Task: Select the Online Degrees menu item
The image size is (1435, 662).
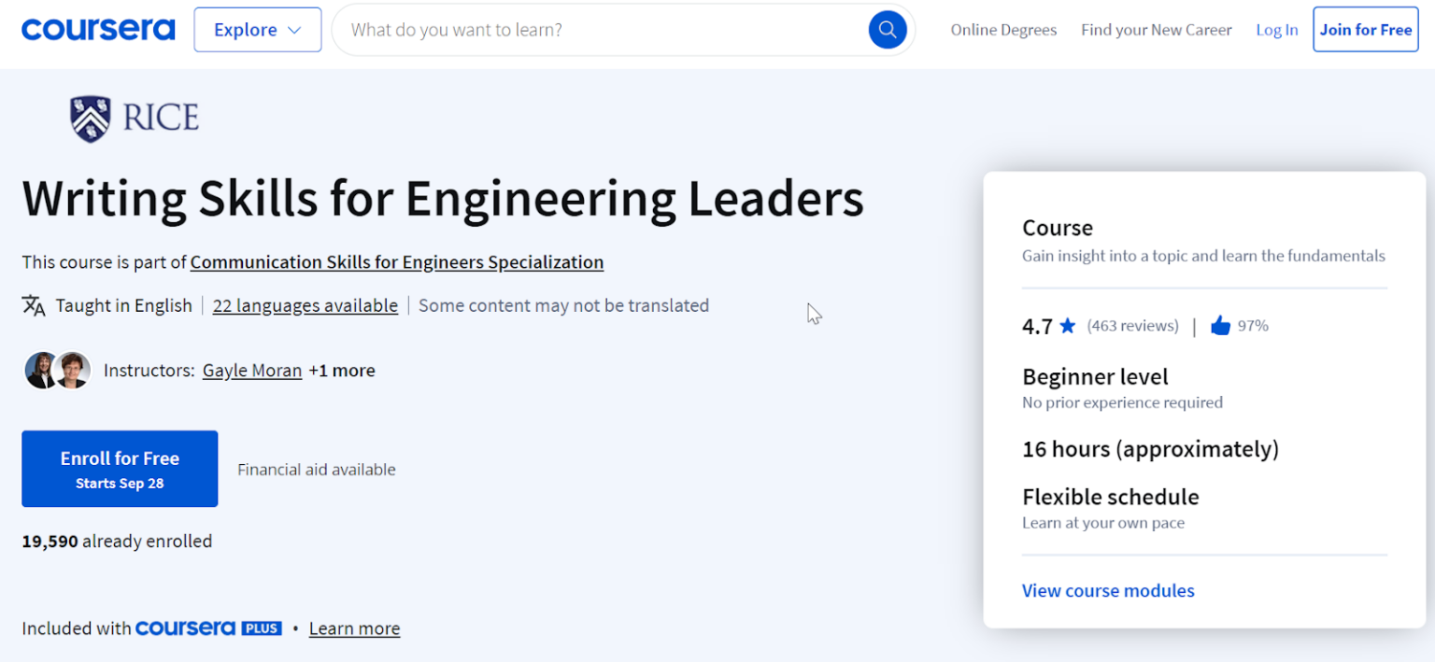Action: click(1003, 29)
